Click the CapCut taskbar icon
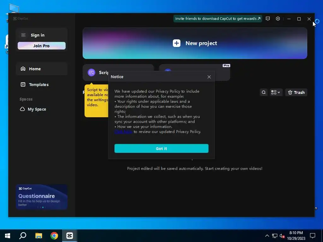 70,236
